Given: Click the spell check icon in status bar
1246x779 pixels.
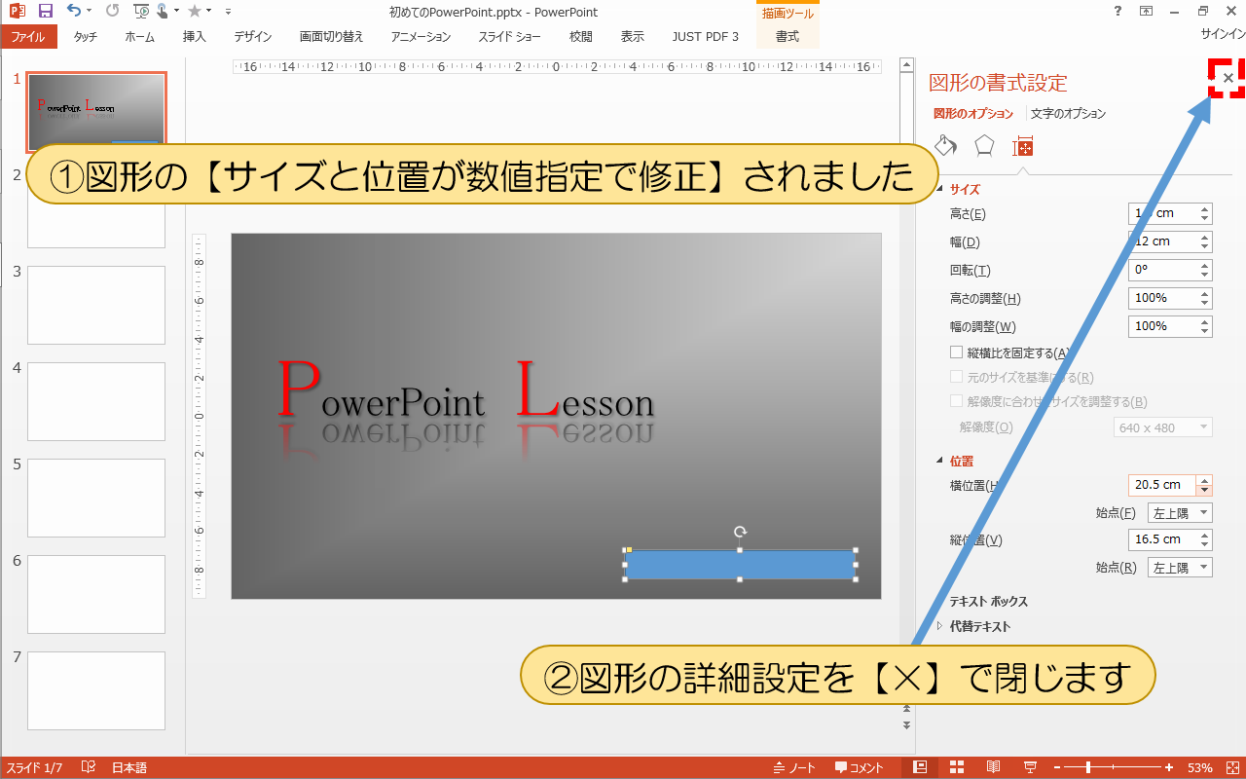Looking at the screenshot, I should coord(88,767).
